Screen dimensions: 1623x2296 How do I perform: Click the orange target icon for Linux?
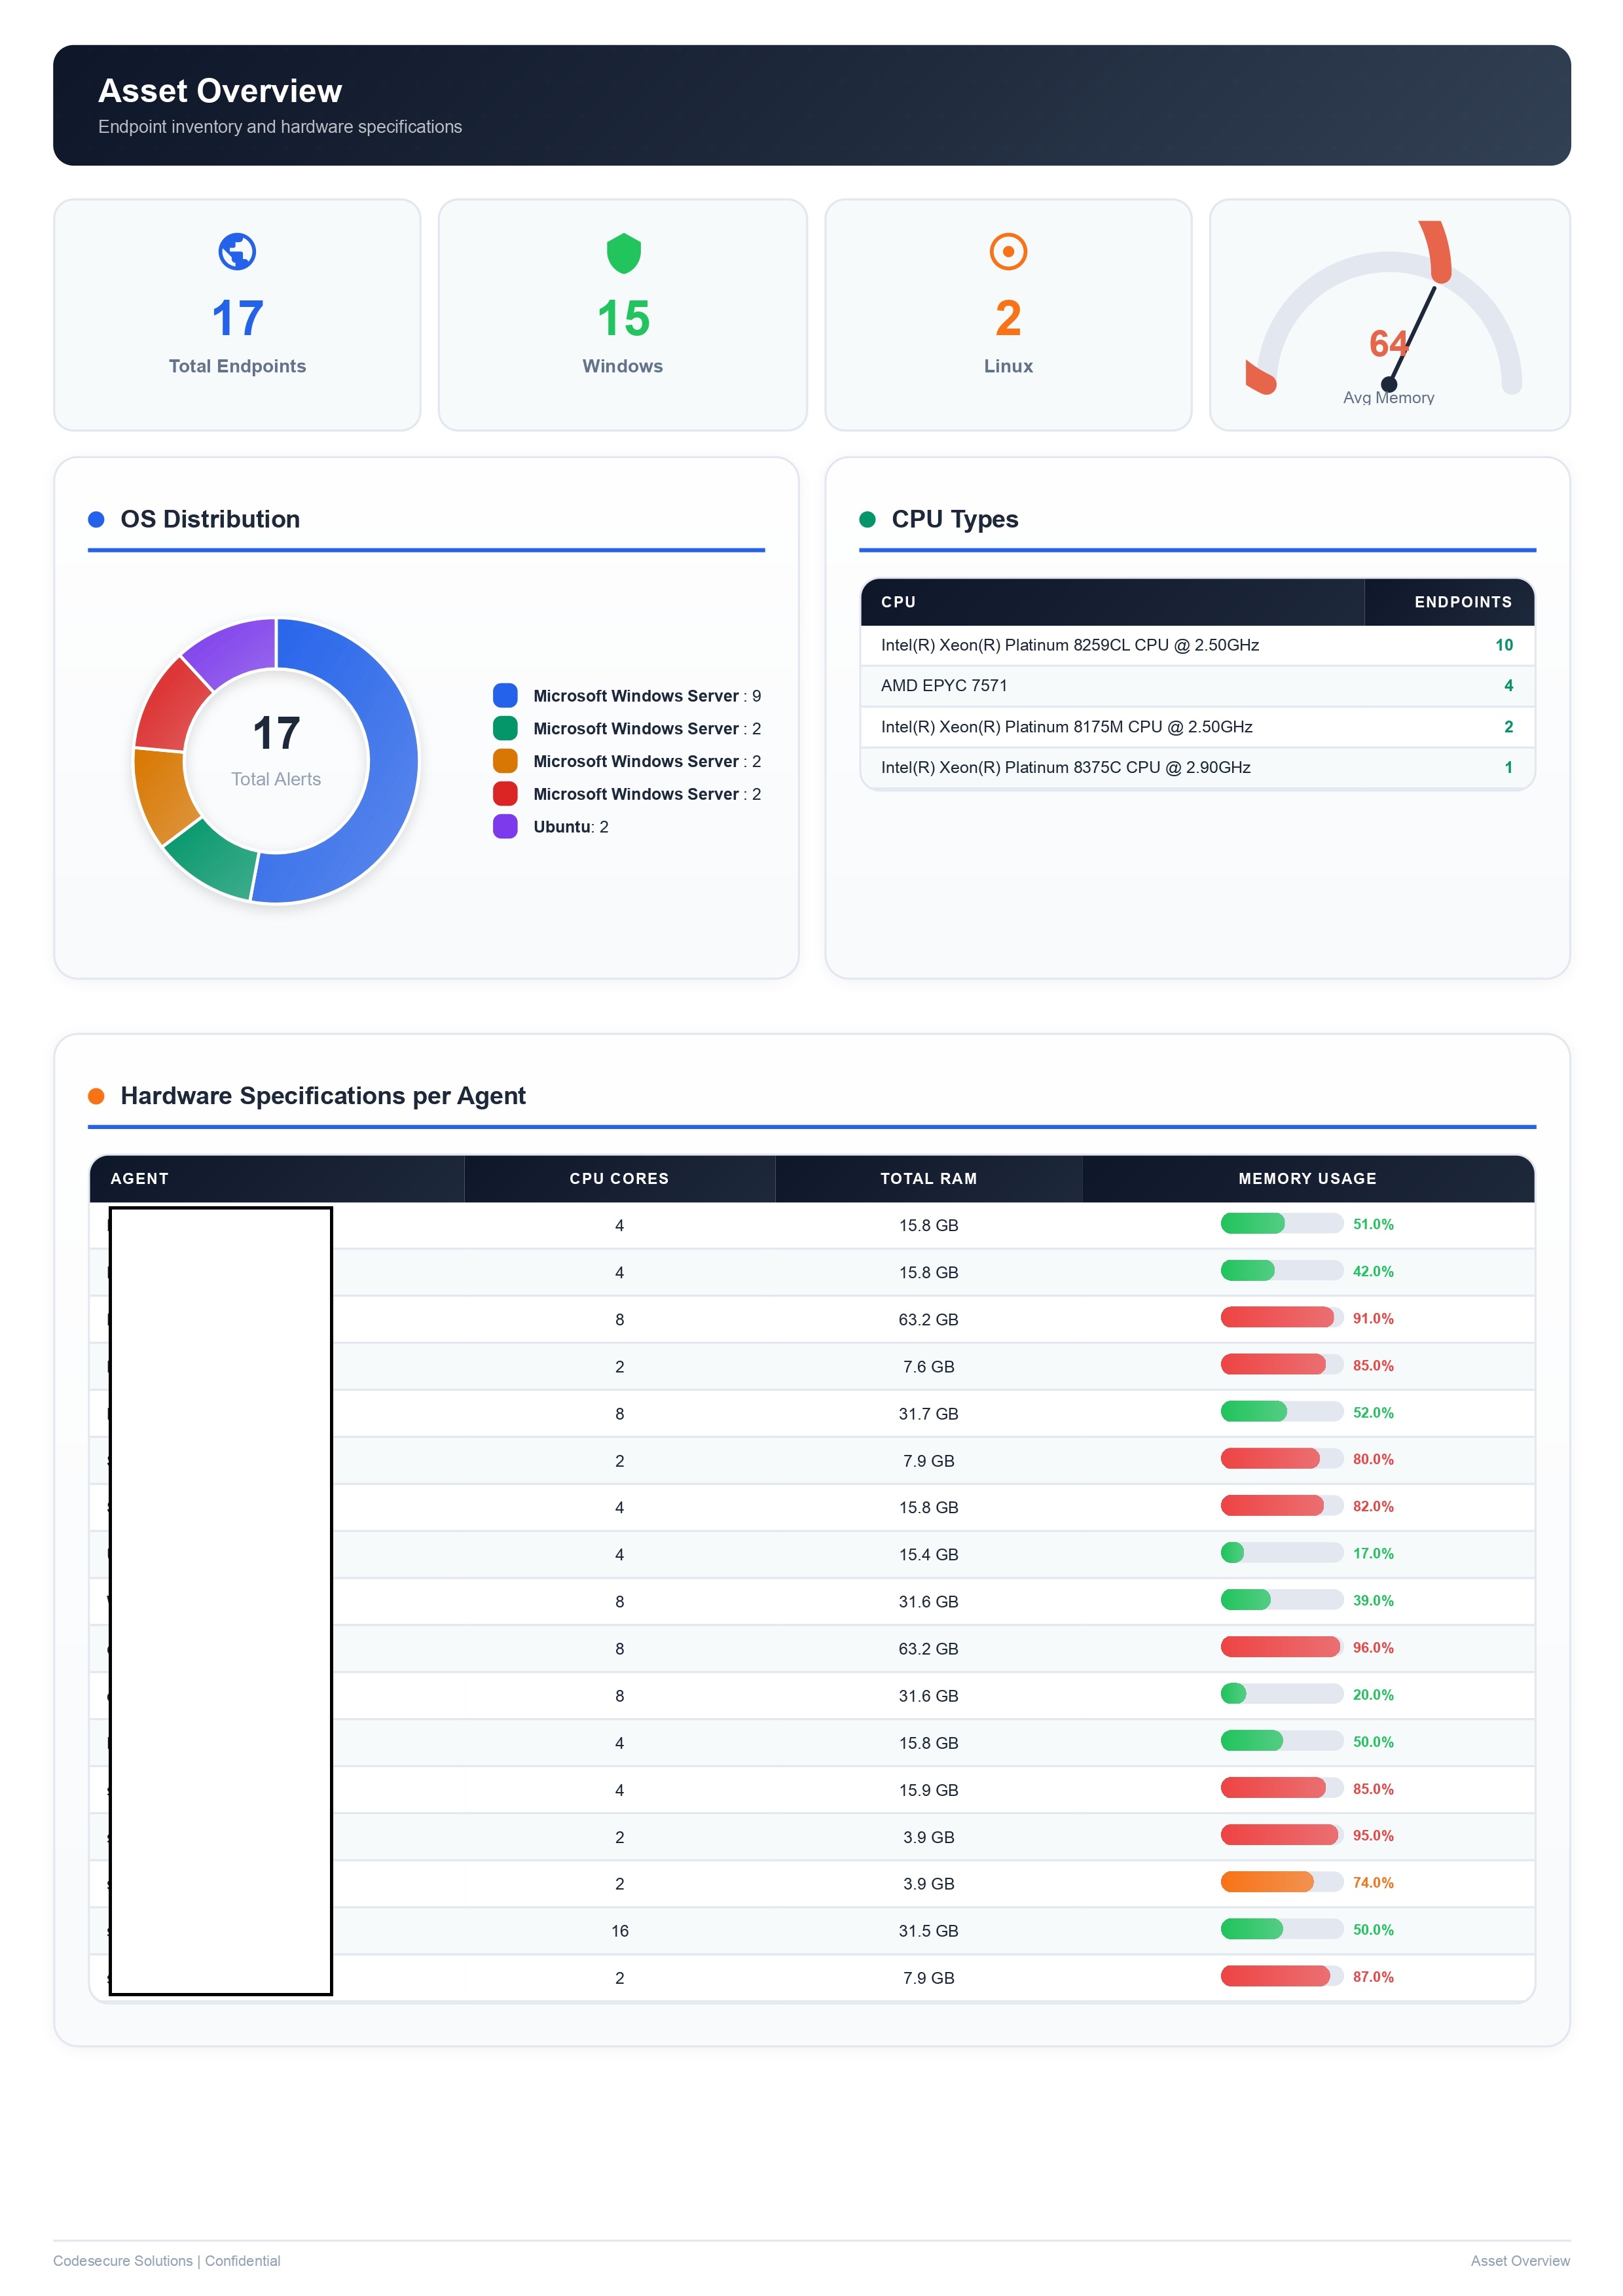click(x=1008, y=253)
